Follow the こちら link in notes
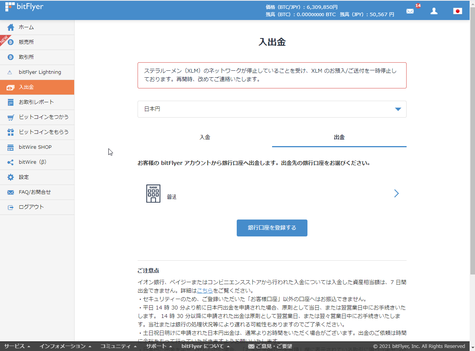 pos(205,291)
